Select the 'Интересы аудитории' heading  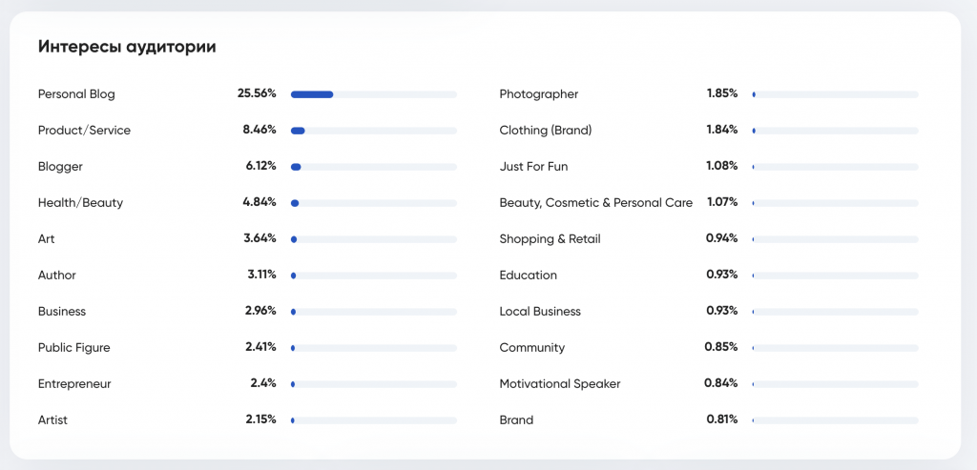click(x=127, y=47)
